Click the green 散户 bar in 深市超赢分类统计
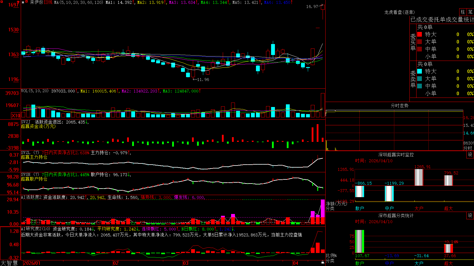474x266 pixels. (359, 241)
